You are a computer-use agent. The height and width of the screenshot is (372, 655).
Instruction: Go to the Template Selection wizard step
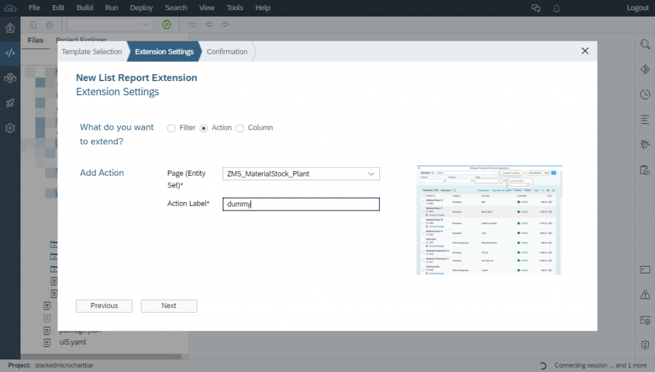[x=92, y=52]
